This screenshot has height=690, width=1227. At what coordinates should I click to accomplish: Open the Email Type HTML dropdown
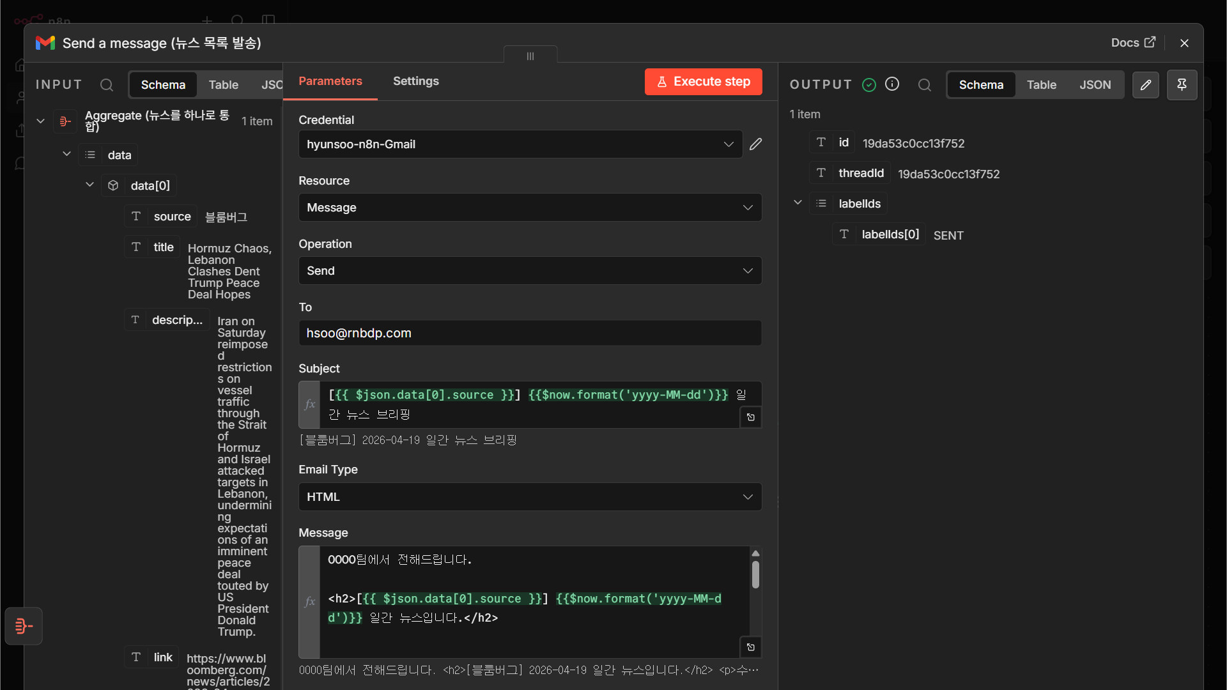[530, 497]
